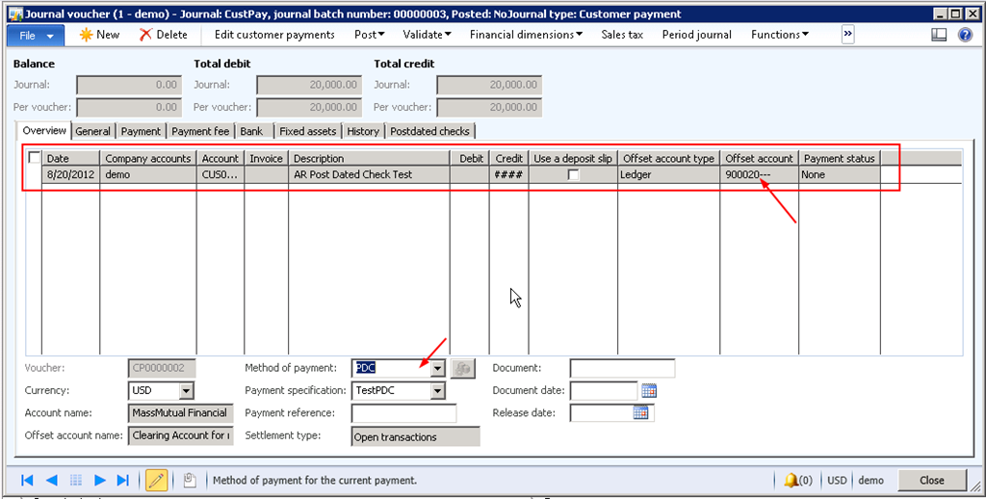
Task: Click Edit customer payments button
Action: [x=274, y=35]
